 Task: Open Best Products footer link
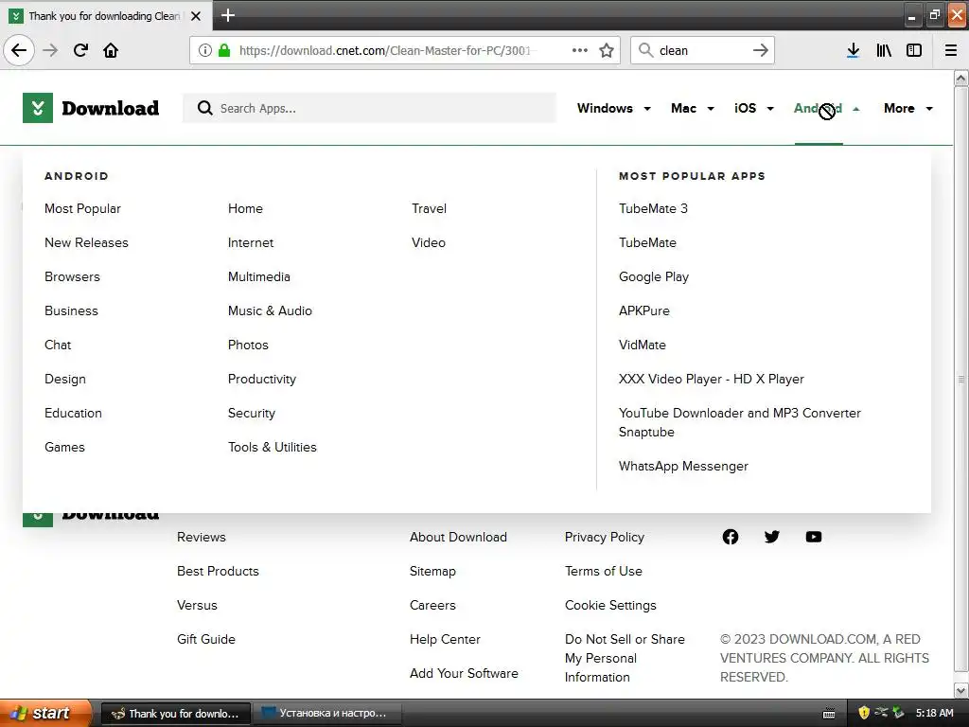[x=218, y=571]
